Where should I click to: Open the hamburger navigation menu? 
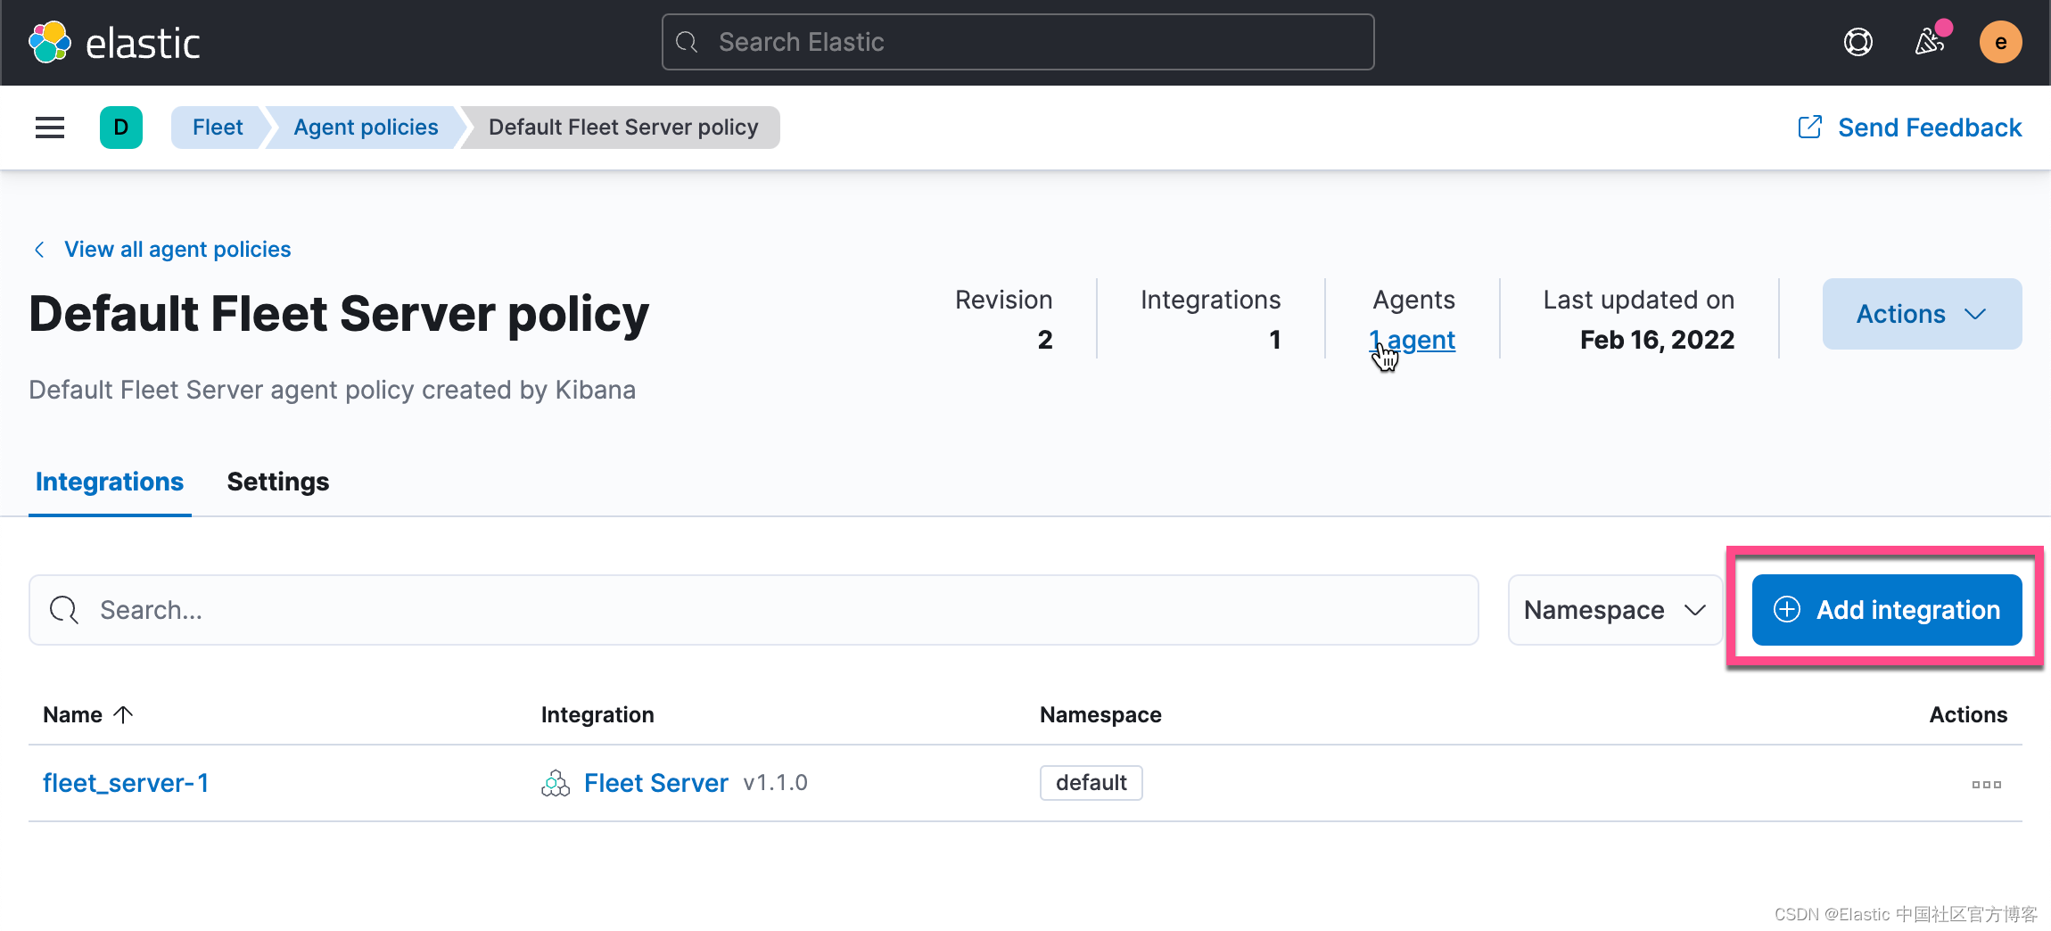[x=49, y=128]
